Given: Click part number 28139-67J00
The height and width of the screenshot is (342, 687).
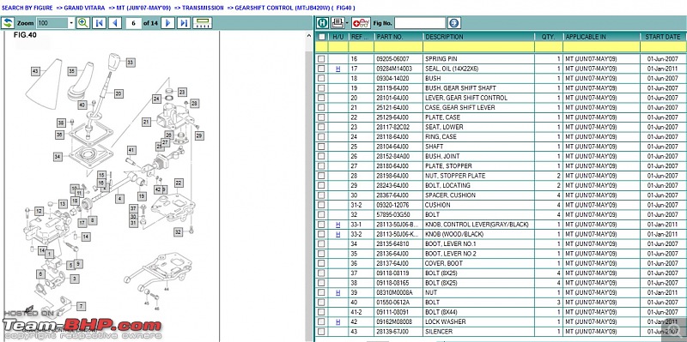Looking at the screenshot, I should pyautogui.click(x=393, y=332).
